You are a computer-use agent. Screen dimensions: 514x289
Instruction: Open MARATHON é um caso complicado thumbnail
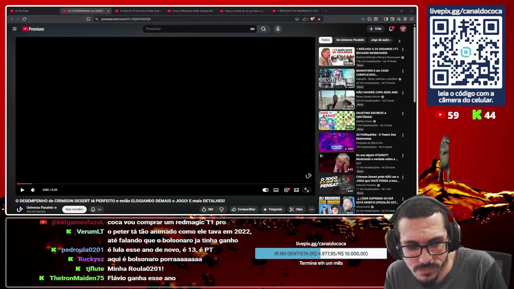[x=337, y=78]
